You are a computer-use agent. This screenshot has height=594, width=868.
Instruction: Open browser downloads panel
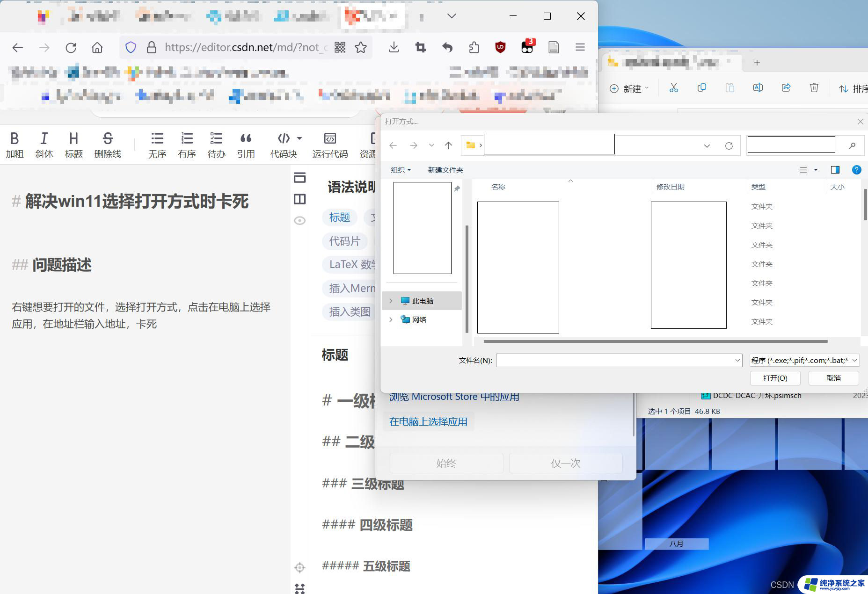click(x=394, y=47)
